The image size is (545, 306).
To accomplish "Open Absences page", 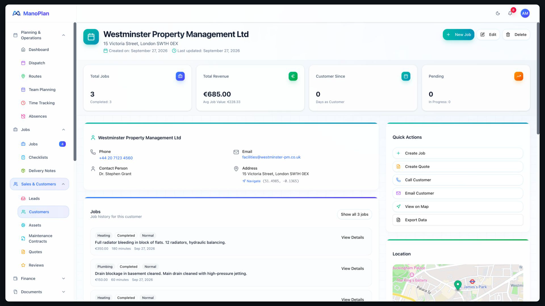I will coord(43,116).
